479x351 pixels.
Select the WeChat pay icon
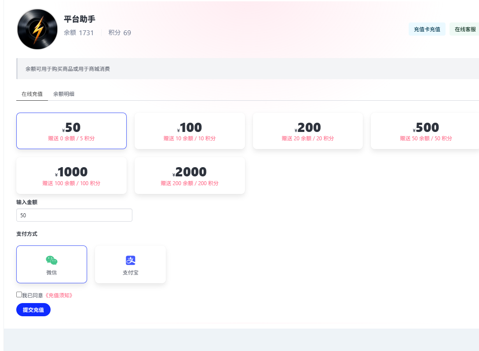tap(51, 260)
